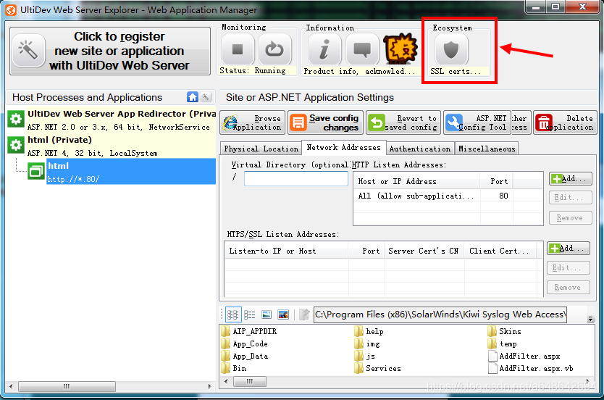Switch to the Physical Location tab
604x400 pixels.
pos(261,149)
